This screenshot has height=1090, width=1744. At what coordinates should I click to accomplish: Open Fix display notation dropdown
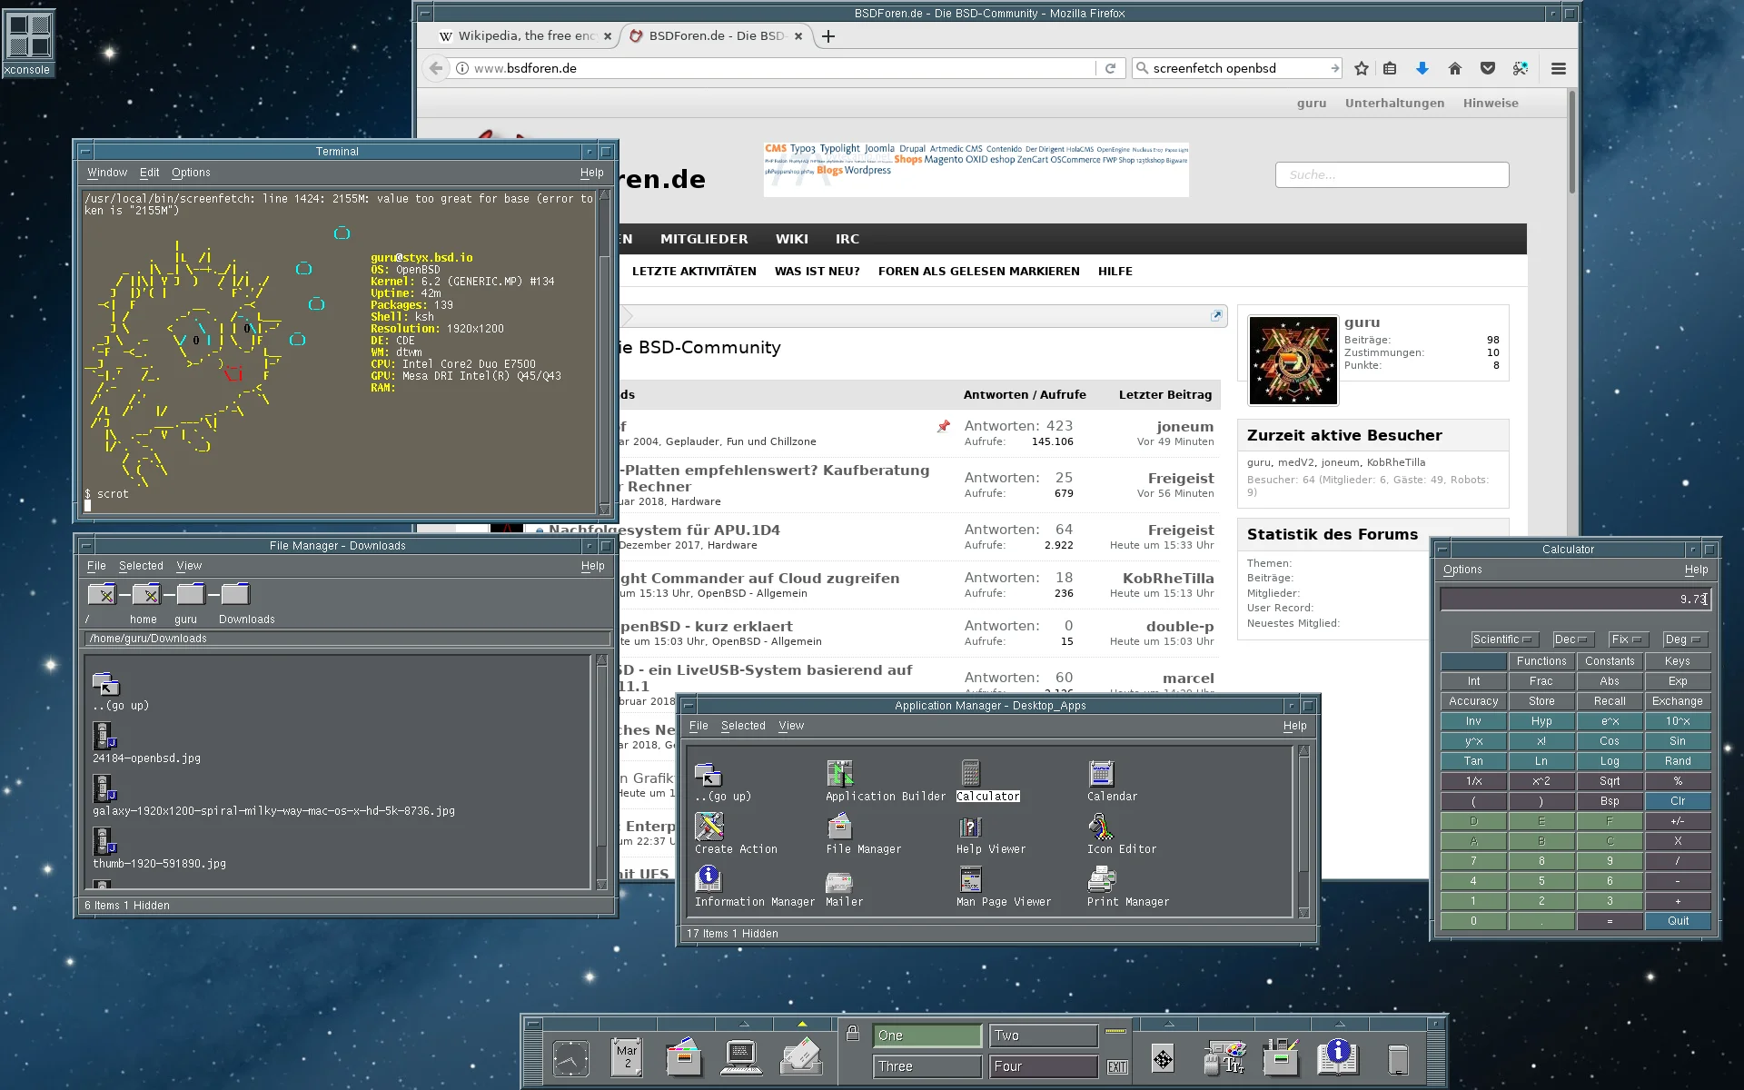1628,639
